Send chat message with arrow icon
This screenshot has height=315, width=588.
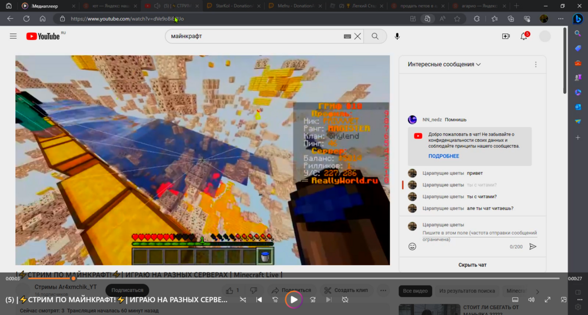tap(533, 246)
